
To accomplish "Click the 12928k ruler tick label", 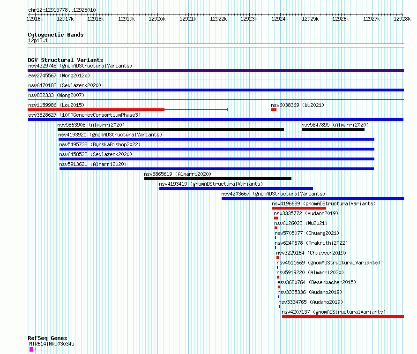I will (x=402, y=19).
